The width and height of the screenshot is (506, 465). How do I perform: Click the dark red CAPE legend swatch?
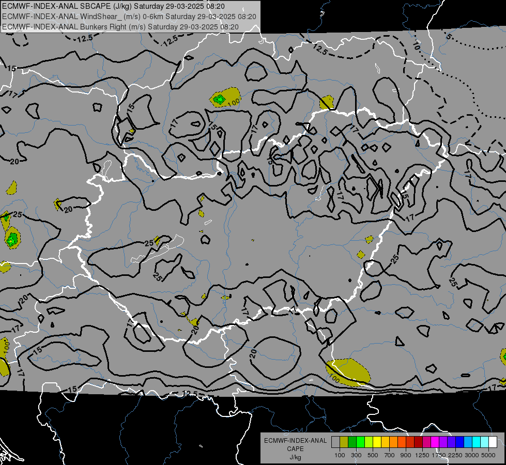[418, 442]
